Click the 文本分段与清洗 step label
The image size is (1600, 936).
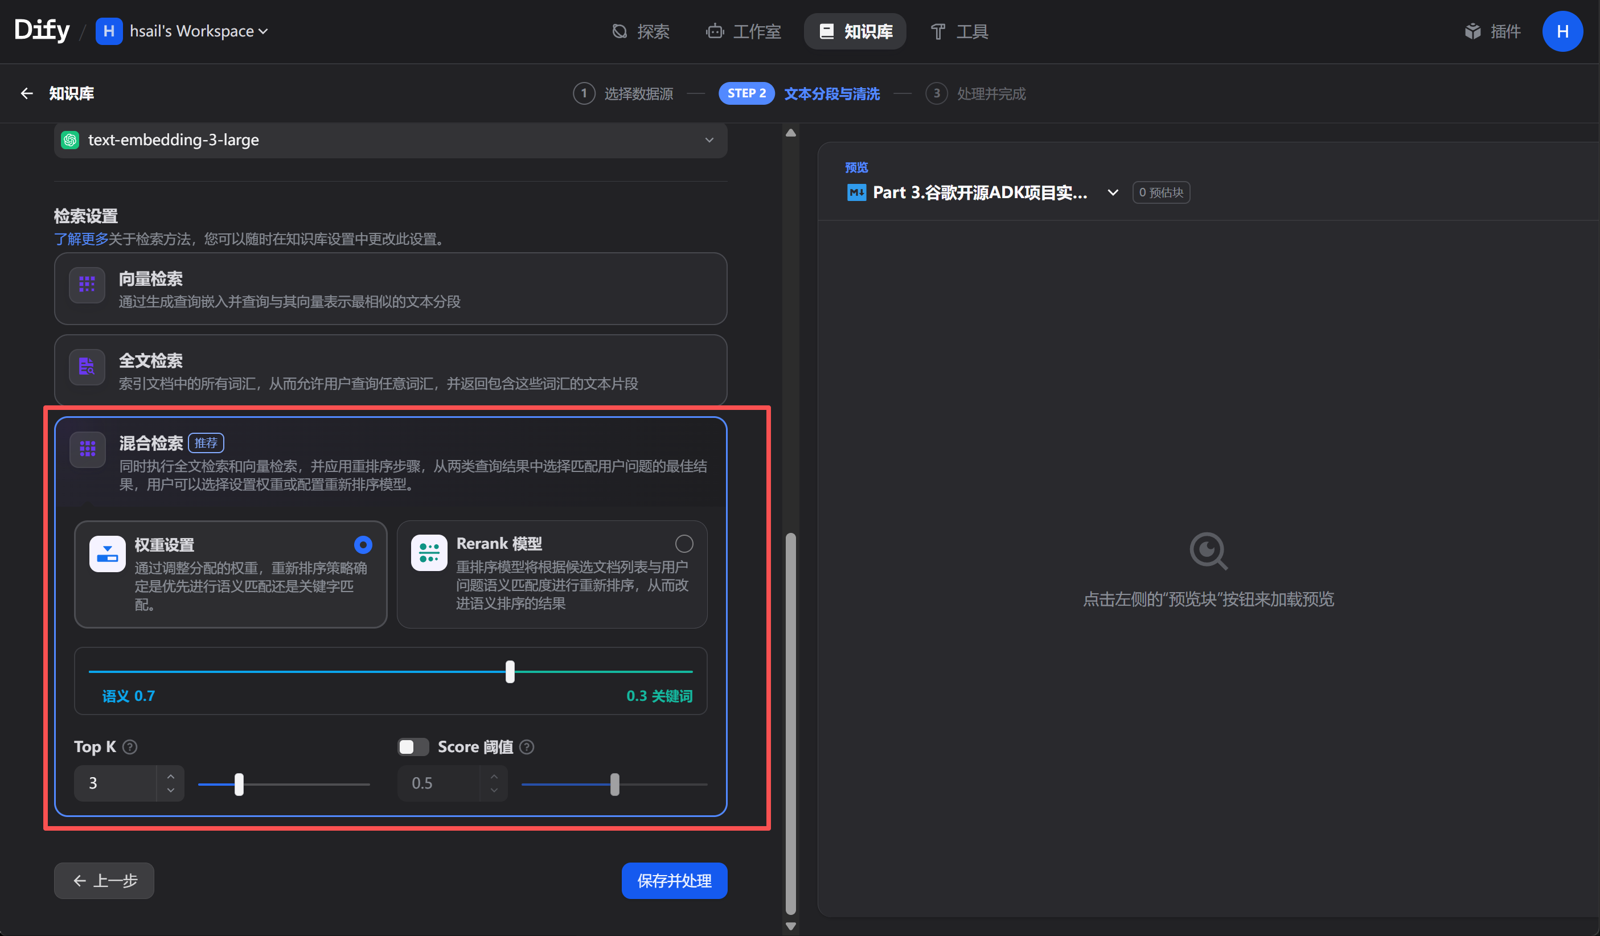pyautogui.click(x=832, y=93)
